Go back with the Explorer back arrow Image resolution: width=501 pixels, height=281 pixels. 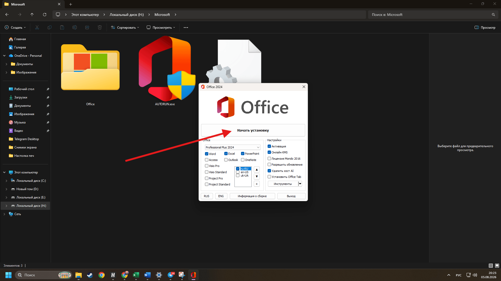[x=7, y=15]
